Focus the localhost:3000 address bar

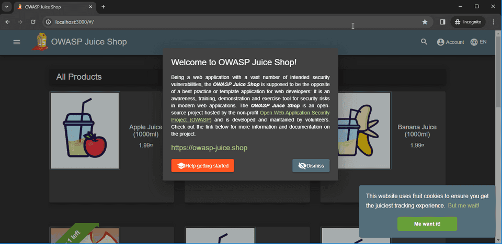point(237,22)
